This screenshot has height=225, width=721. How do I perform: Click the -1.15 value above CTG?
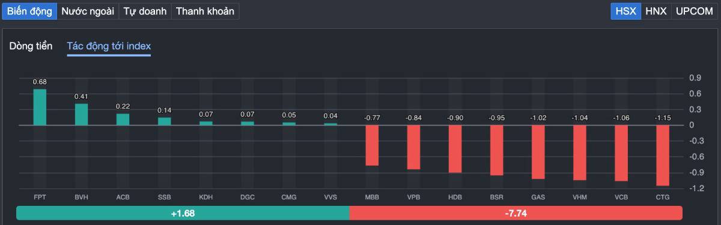pos(662,118)
